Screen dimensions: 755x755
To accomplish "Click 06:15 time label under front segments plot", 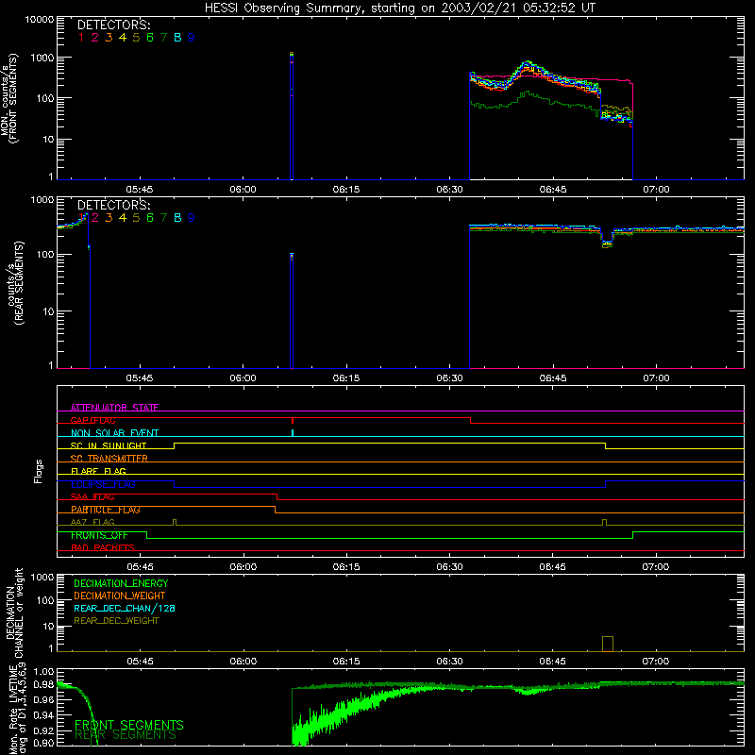I will [345, 190].
